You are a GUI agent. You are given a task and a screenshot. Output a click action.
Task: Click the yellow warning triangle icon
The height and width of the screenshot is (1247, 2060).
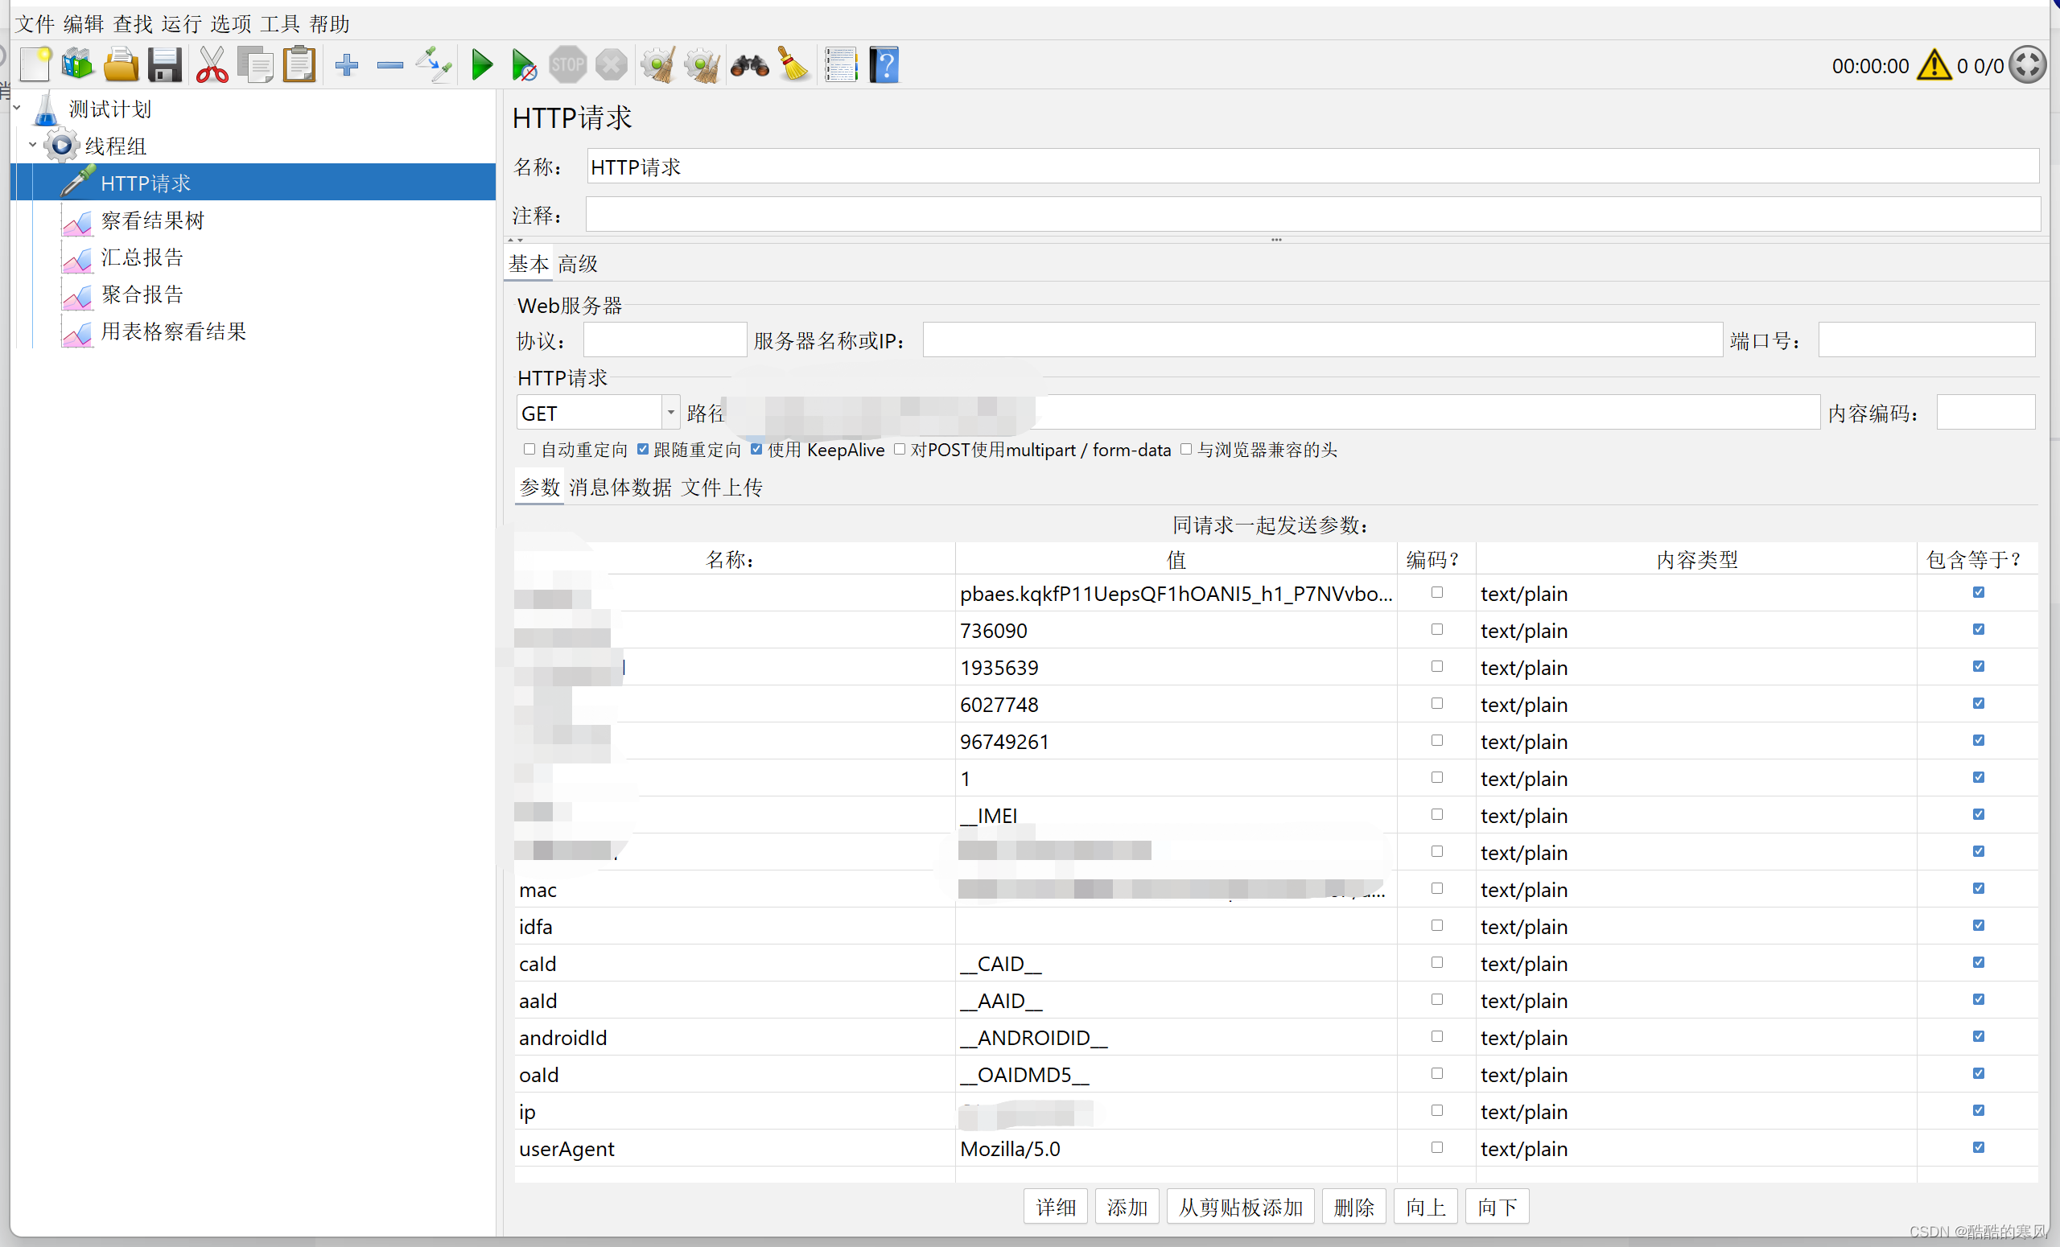[x=1934, y=65]
